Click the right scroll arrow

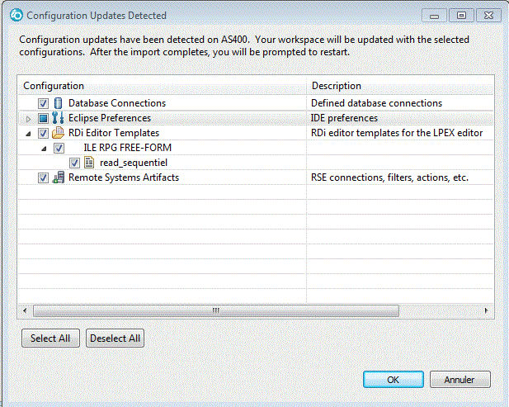(486, 310)
